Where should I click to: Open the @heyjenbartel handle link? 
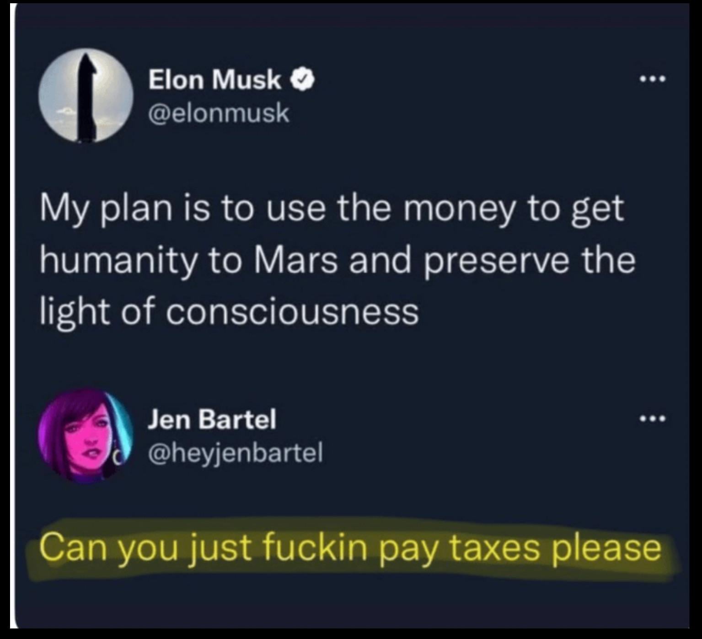click(235, 452)
